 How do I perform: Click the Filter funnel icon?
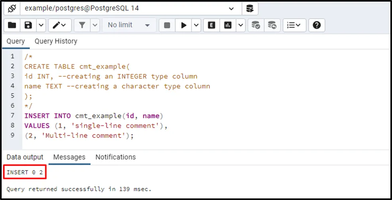pyautogui.click(x=82, y=25)
